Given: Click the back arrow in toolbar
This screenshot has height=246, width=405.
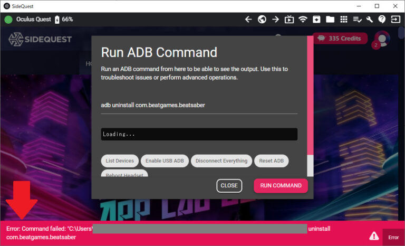Looking at the screenshot, I should point(248,20).
